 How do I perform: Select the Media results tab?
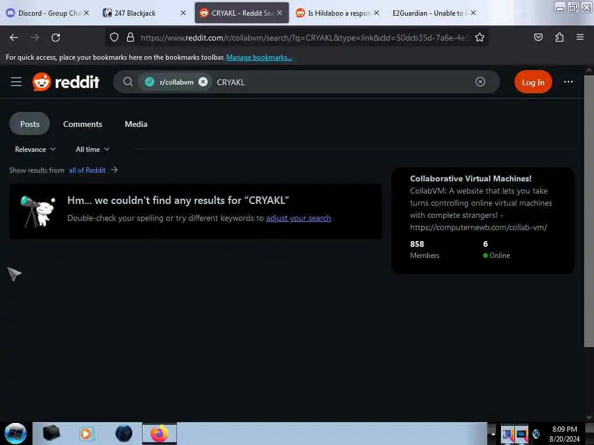pos(136,124)
